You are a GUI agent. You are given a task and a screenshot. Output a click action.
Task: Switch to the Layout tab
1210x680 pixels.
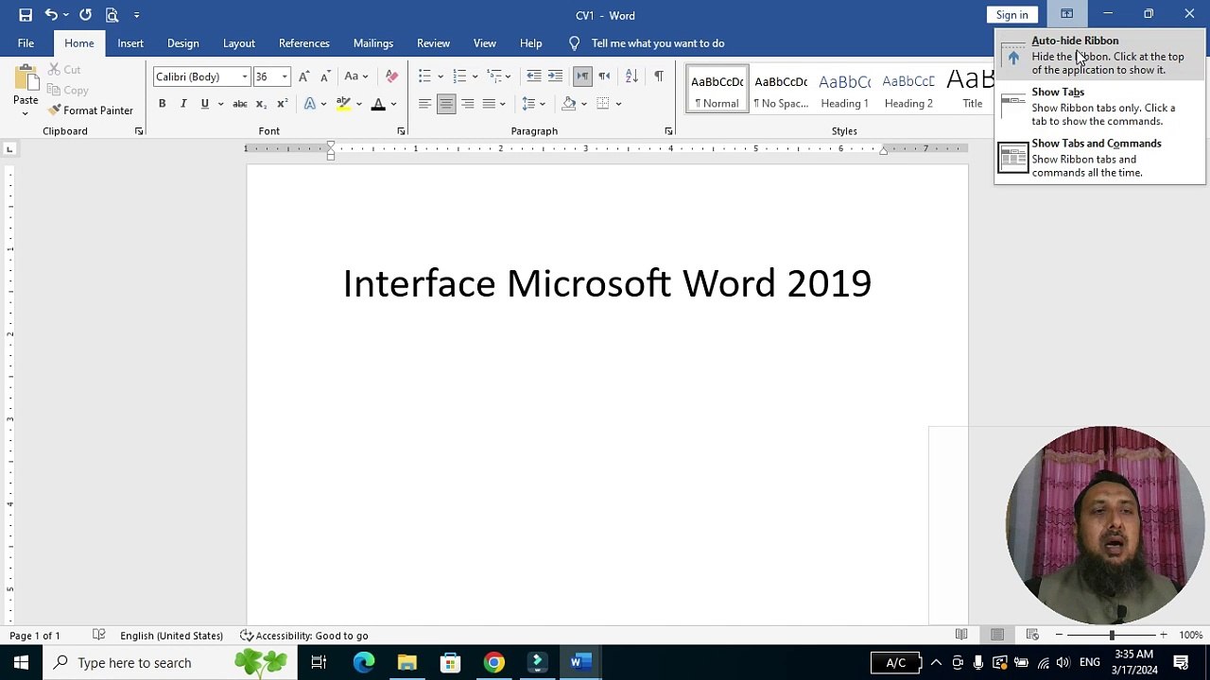[239, 43]
